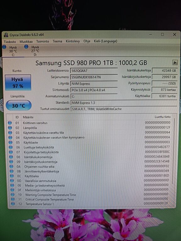Click status dot for row 05 Käyttöaste
Screen dimensions: 181x241
pos(10,142)
